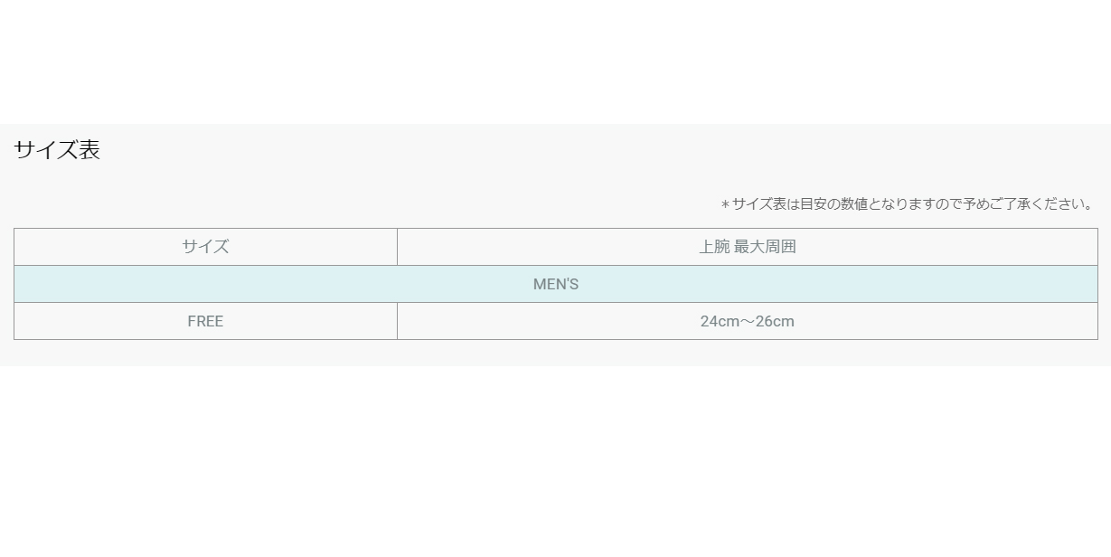Click the letters MEN in blue row
Viewport: 1111px width, 557px height.
tap(549, 284)
